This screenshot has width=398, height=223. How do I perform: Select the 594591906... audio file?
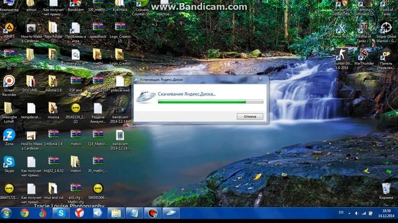pyautogui.click(x=98, y=191)
